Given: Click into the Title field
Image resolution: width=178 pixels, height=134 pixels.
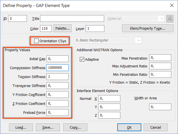Looking at the screenshot, I should click(x=72, y=18).
